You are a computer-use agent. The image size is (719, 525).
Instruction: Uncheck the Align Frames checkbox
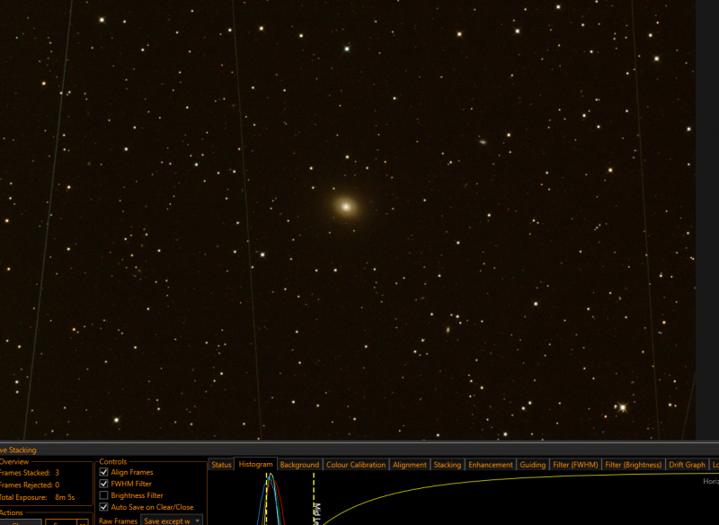tap(103, 472)
